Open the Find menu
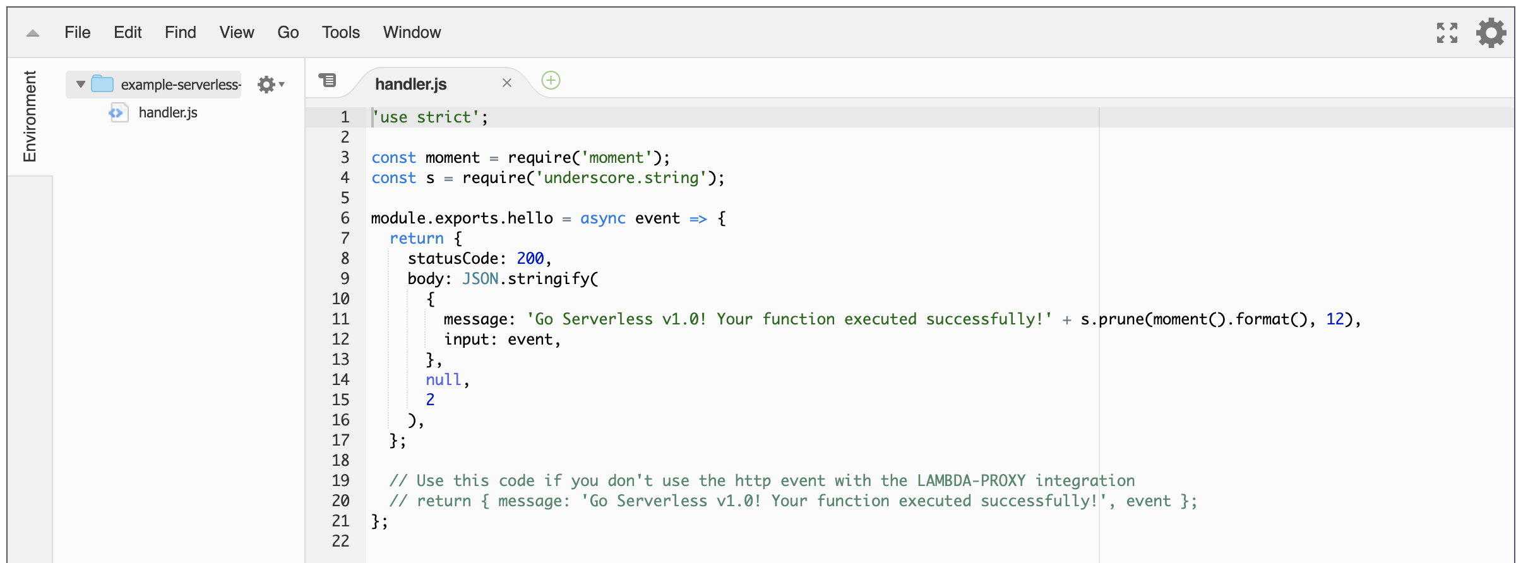 180,33
